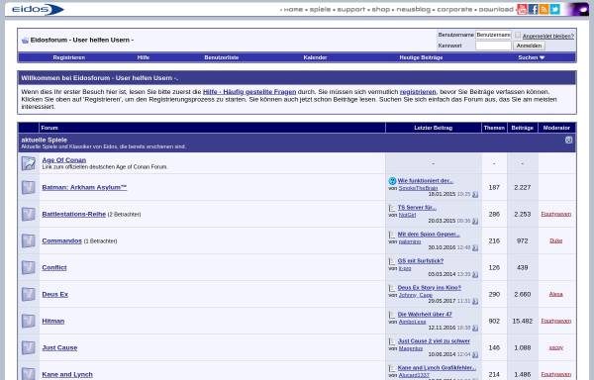The width and height of the screenshot is (594, 380).
Task: Open the Deus Ex forum
Action: click(54, 294)
